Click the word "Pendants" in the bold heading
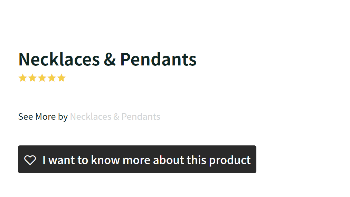 click(158, 59)
